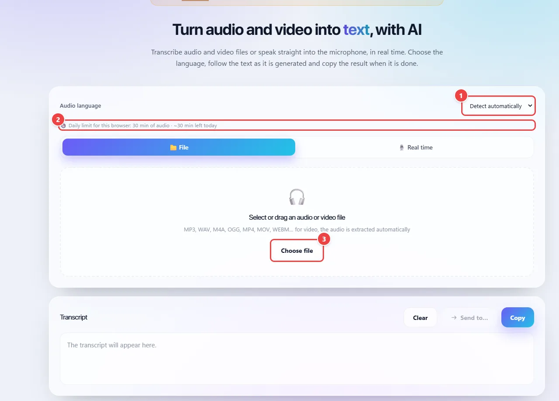Copy the transcript with Copy button

(518, 317)
